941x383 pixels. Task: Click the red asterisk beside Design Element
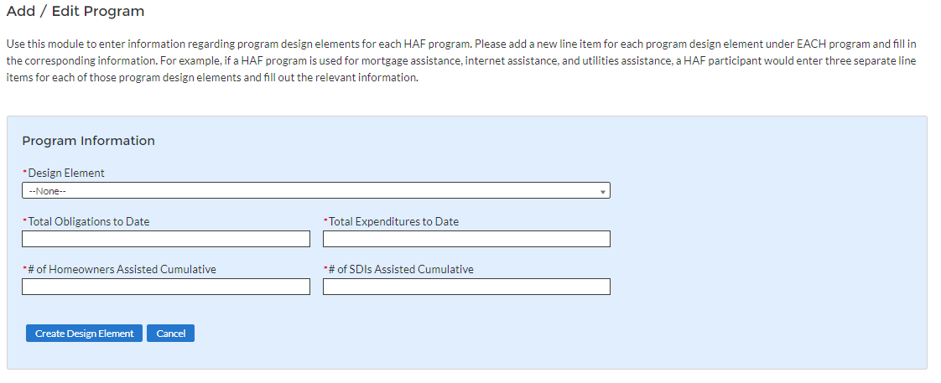(x=24, y=172)
